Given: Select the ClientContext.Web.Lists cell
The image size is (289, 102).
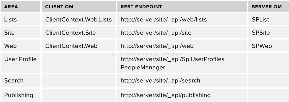Looking at the screenshot, I should 78,19.
